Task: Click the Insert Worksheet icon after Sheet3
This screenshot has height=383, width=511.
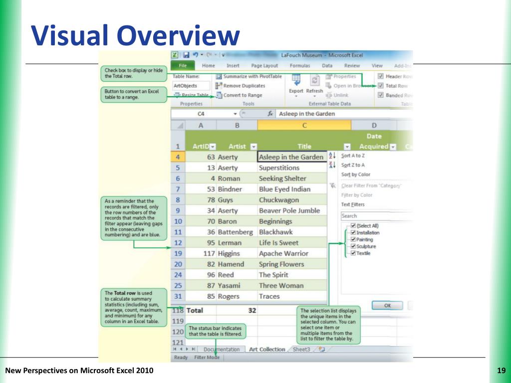Action: tap(322, 350)
